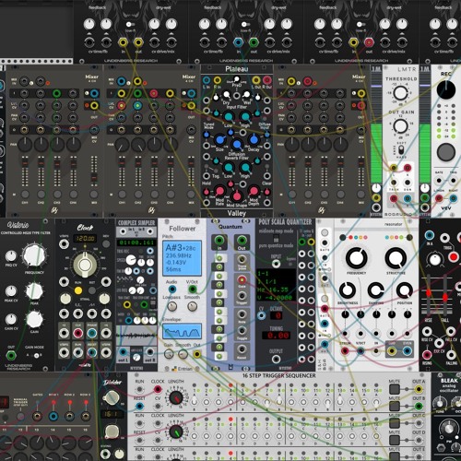Click the red trigger button beside TRIGG jack
Screen dimensions: 461x461
coord(454,256)
